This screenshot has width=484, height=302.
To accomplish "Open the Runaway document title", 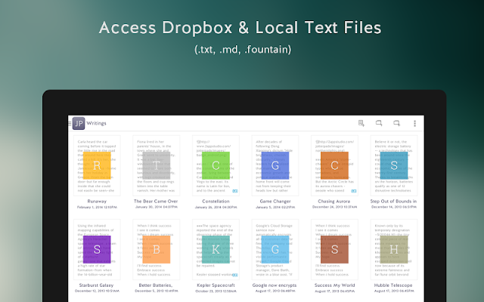I will 97,202.
